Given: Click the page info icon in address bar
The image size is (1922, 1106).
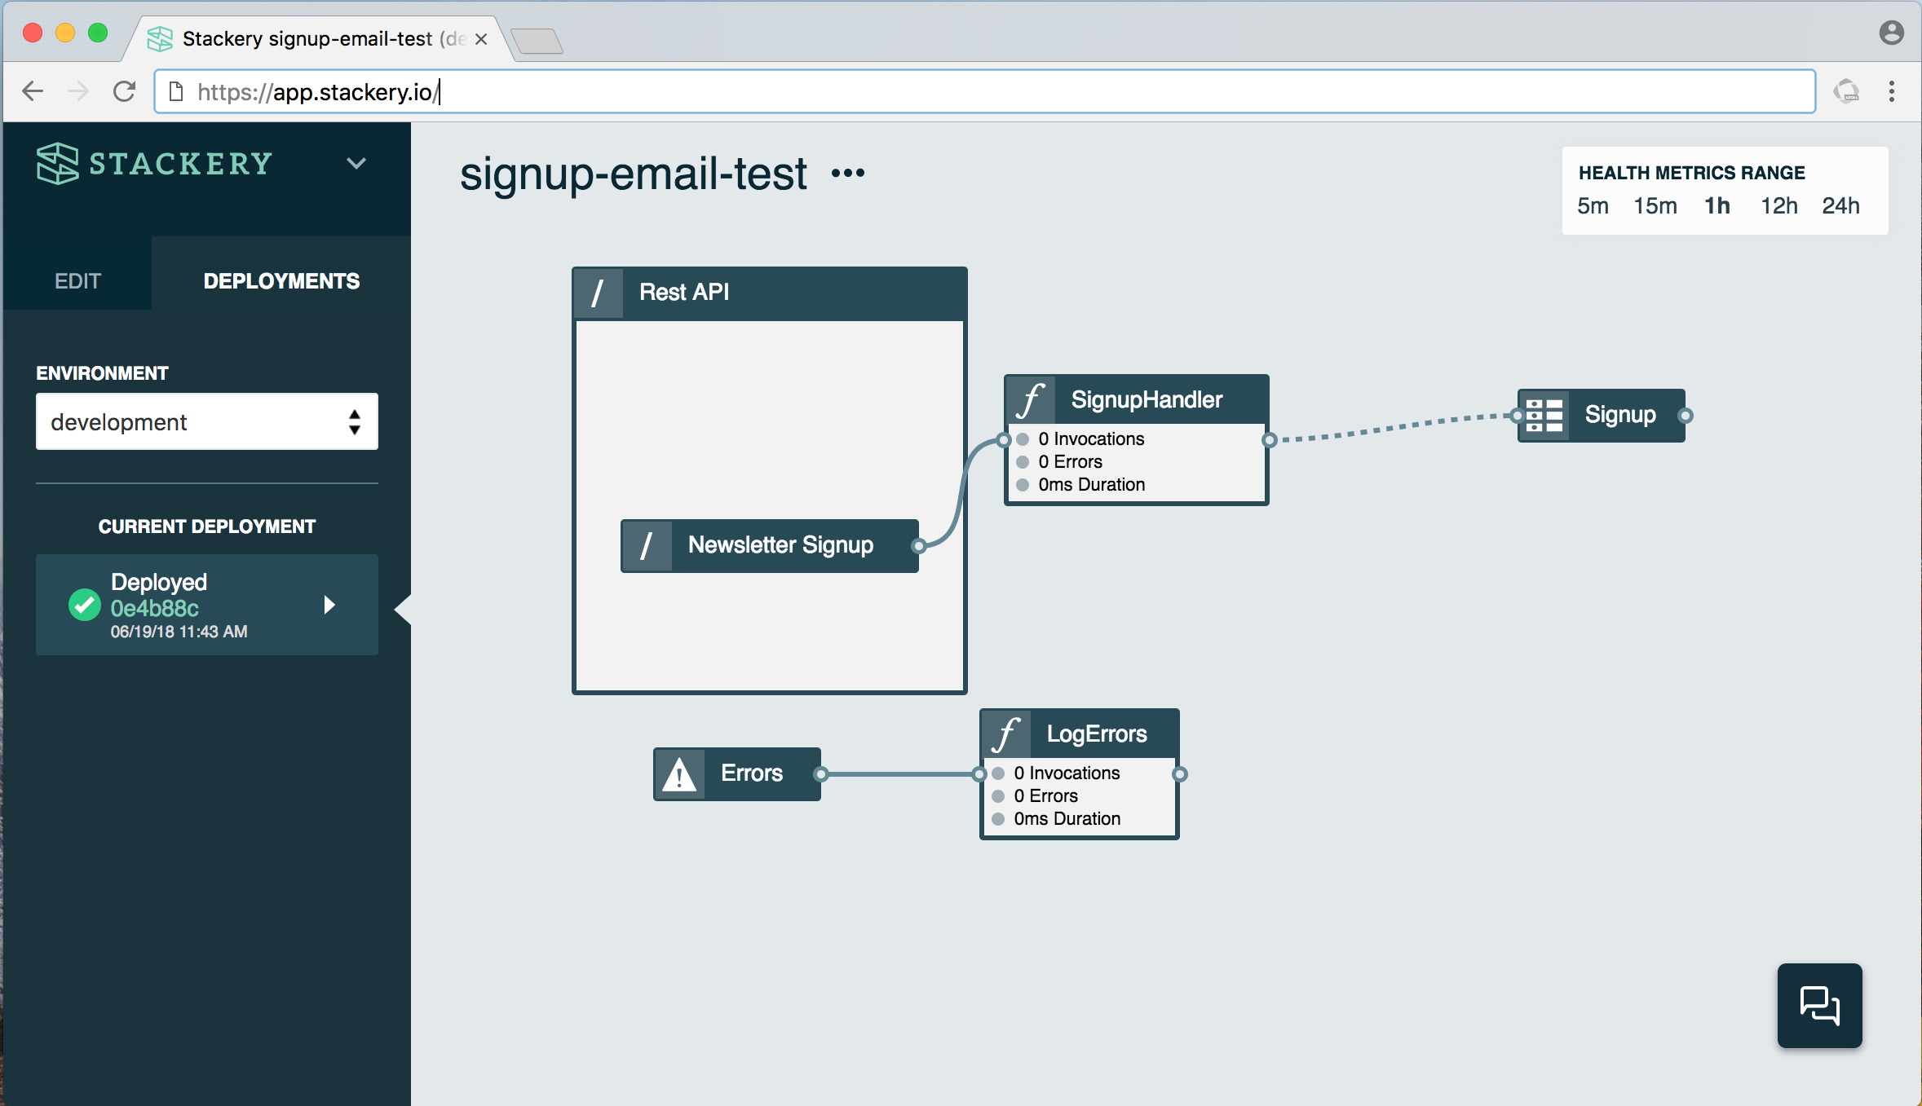Looking at the screenshot, I should pos(176,91).
